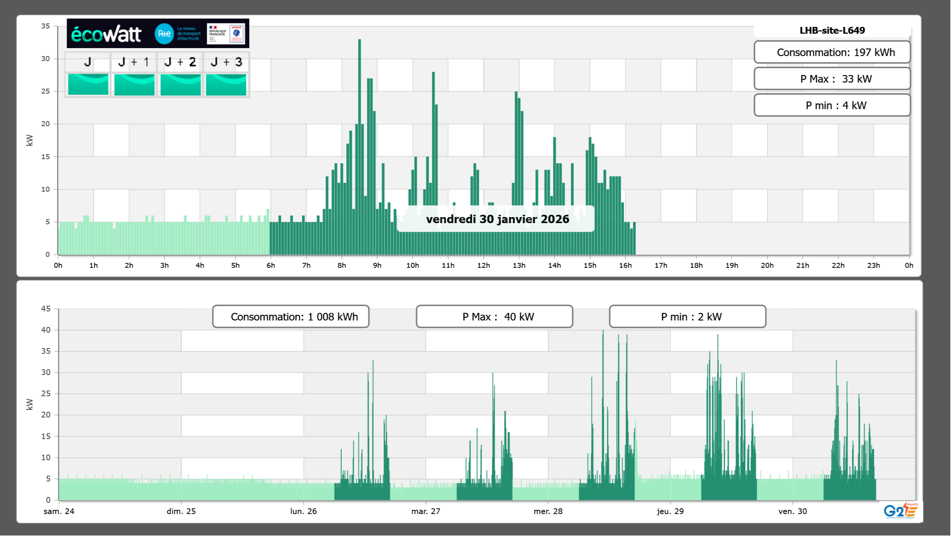Select the J + 3 header label
951x536 pixels.
coord(226,62)
